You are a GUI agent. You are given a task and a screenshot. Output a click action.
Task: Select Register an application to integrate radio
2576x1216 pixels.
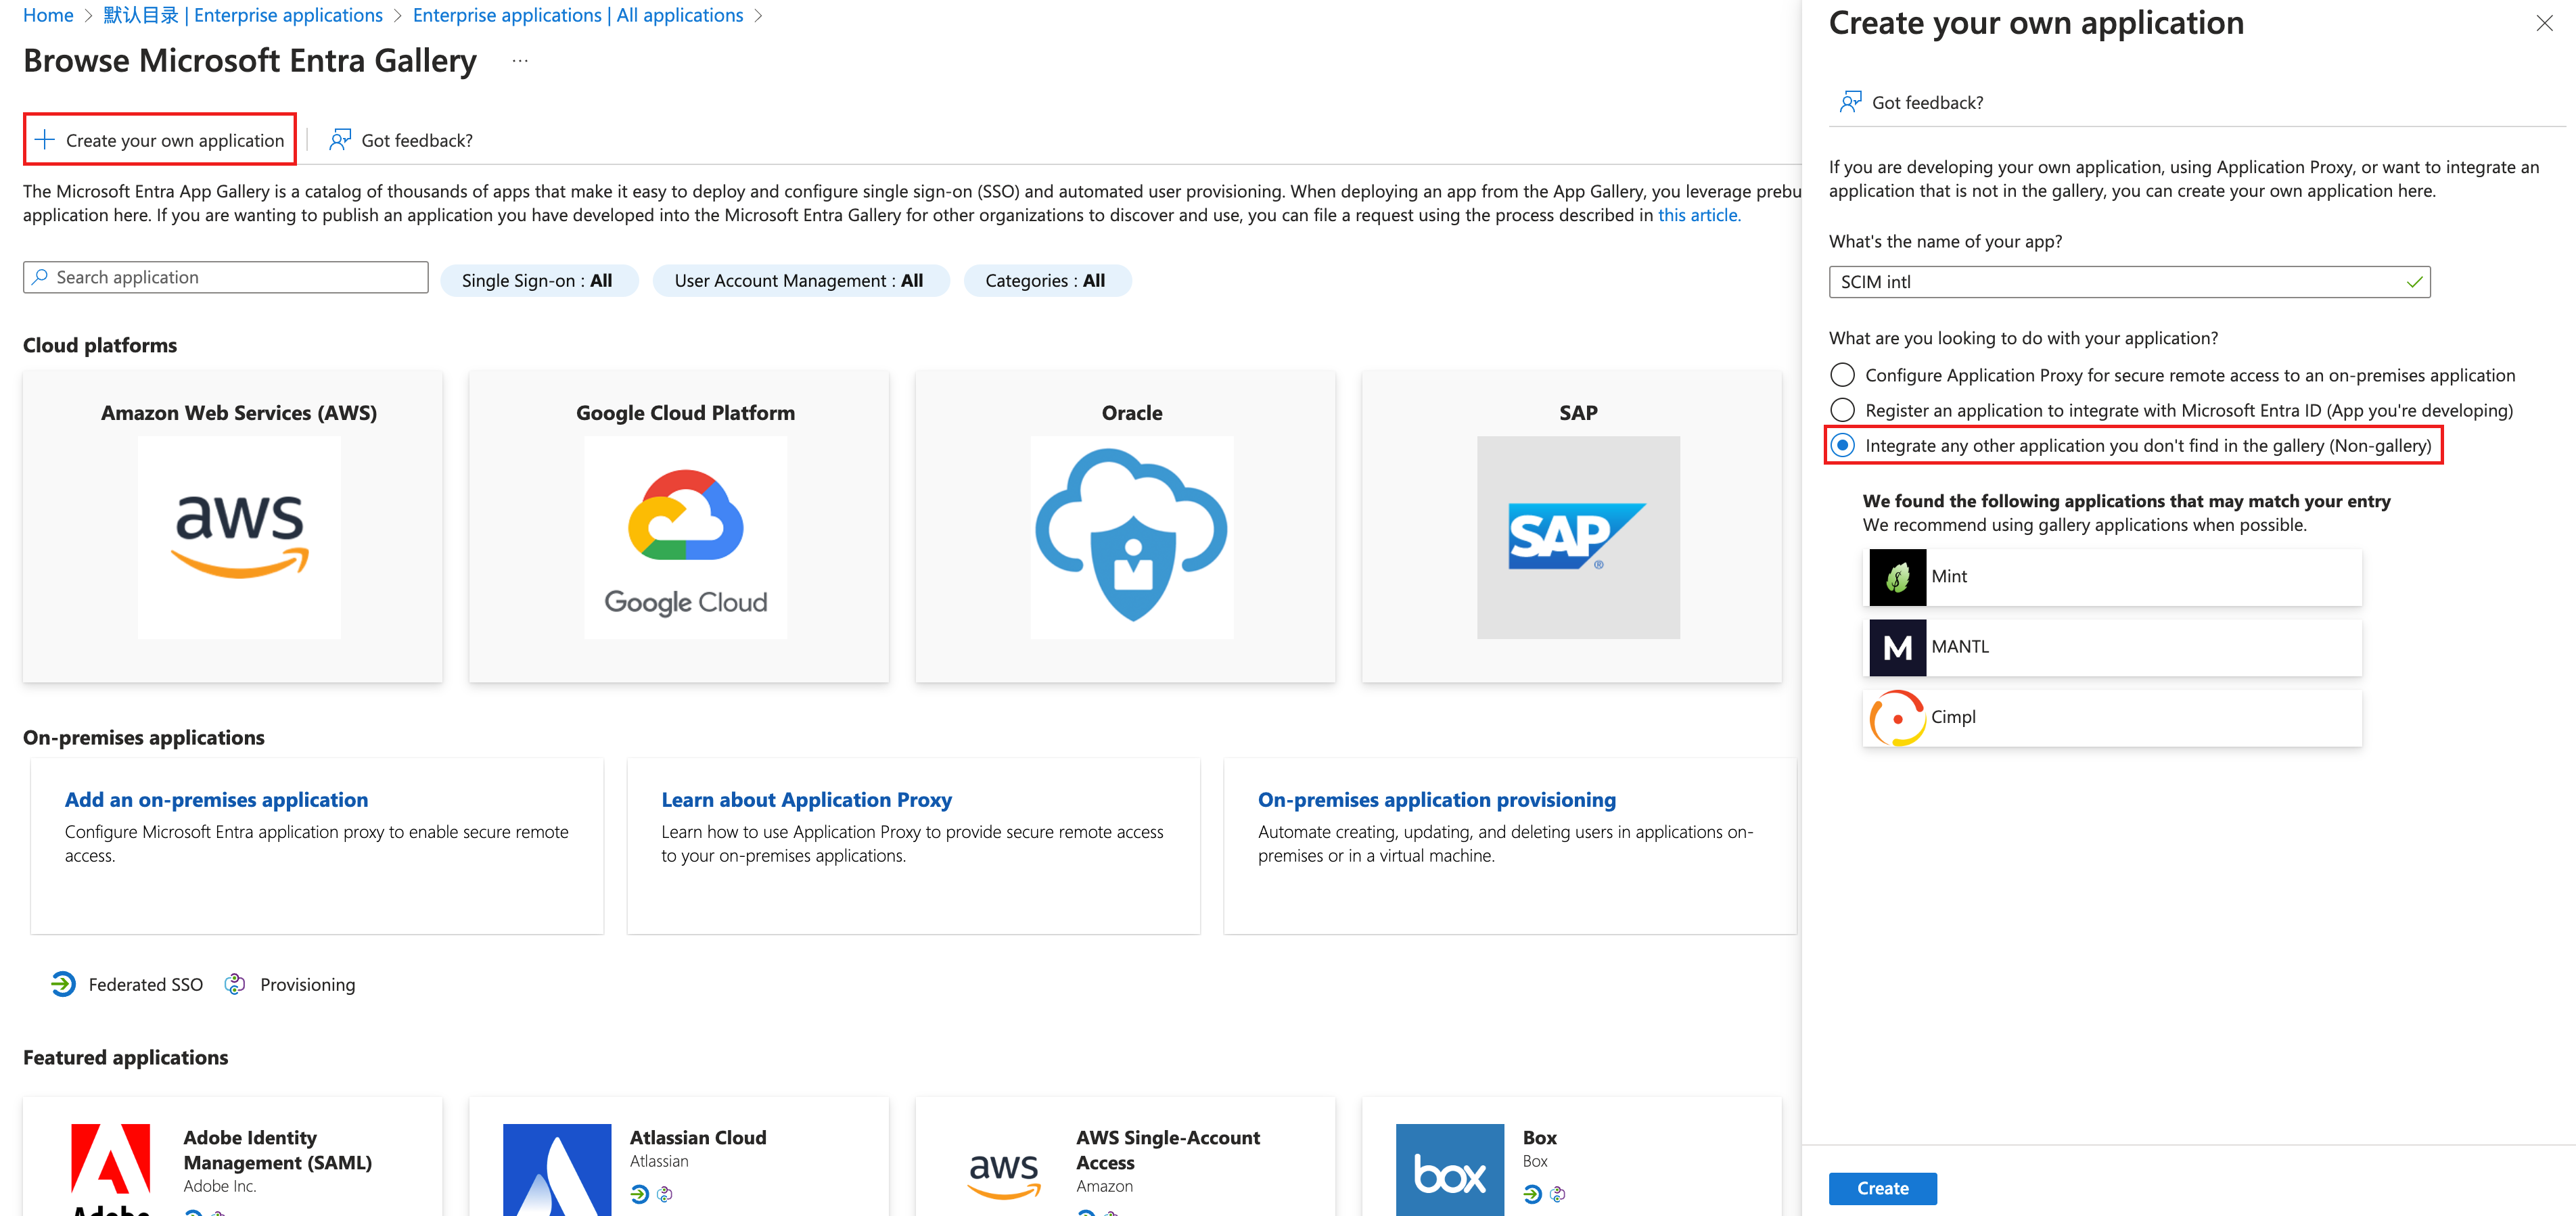point(1842,410)
